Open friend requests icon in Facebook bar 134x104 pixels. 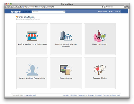[24, 12]
